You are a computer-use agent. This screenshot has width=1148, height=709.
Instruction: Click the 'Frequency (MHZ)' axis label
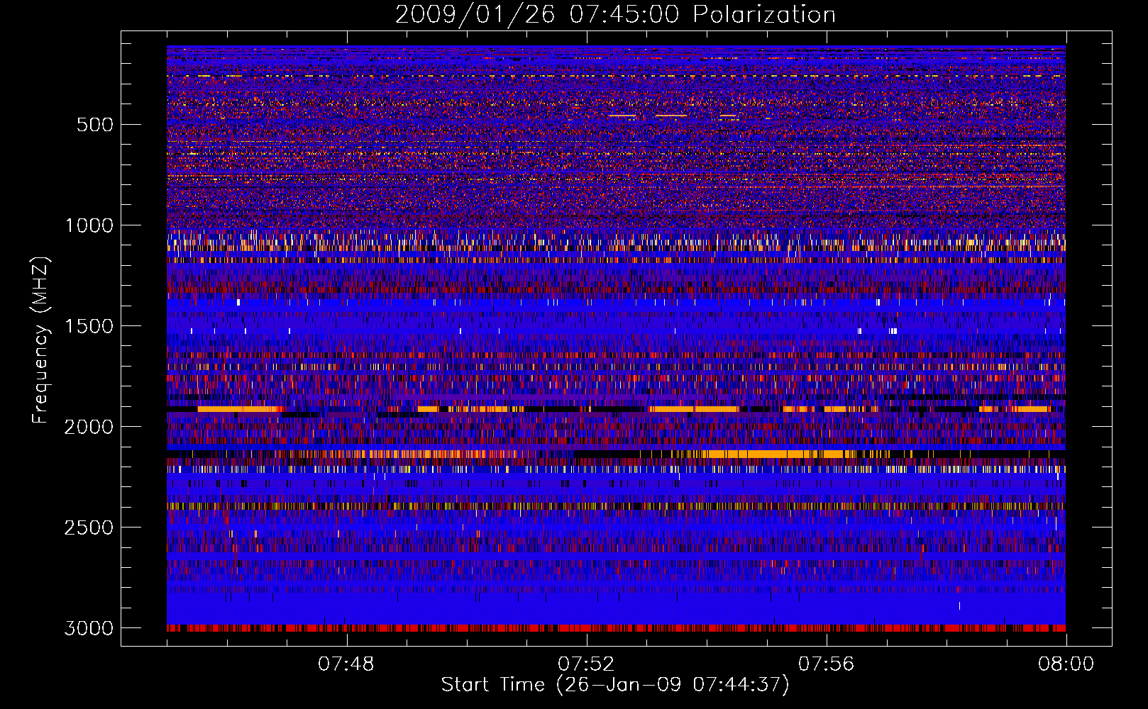pos(40,340)
